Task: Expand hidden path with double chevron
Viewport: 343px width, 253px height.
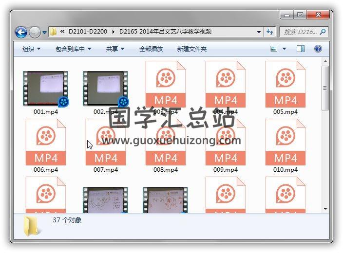Action: point(62,32)
